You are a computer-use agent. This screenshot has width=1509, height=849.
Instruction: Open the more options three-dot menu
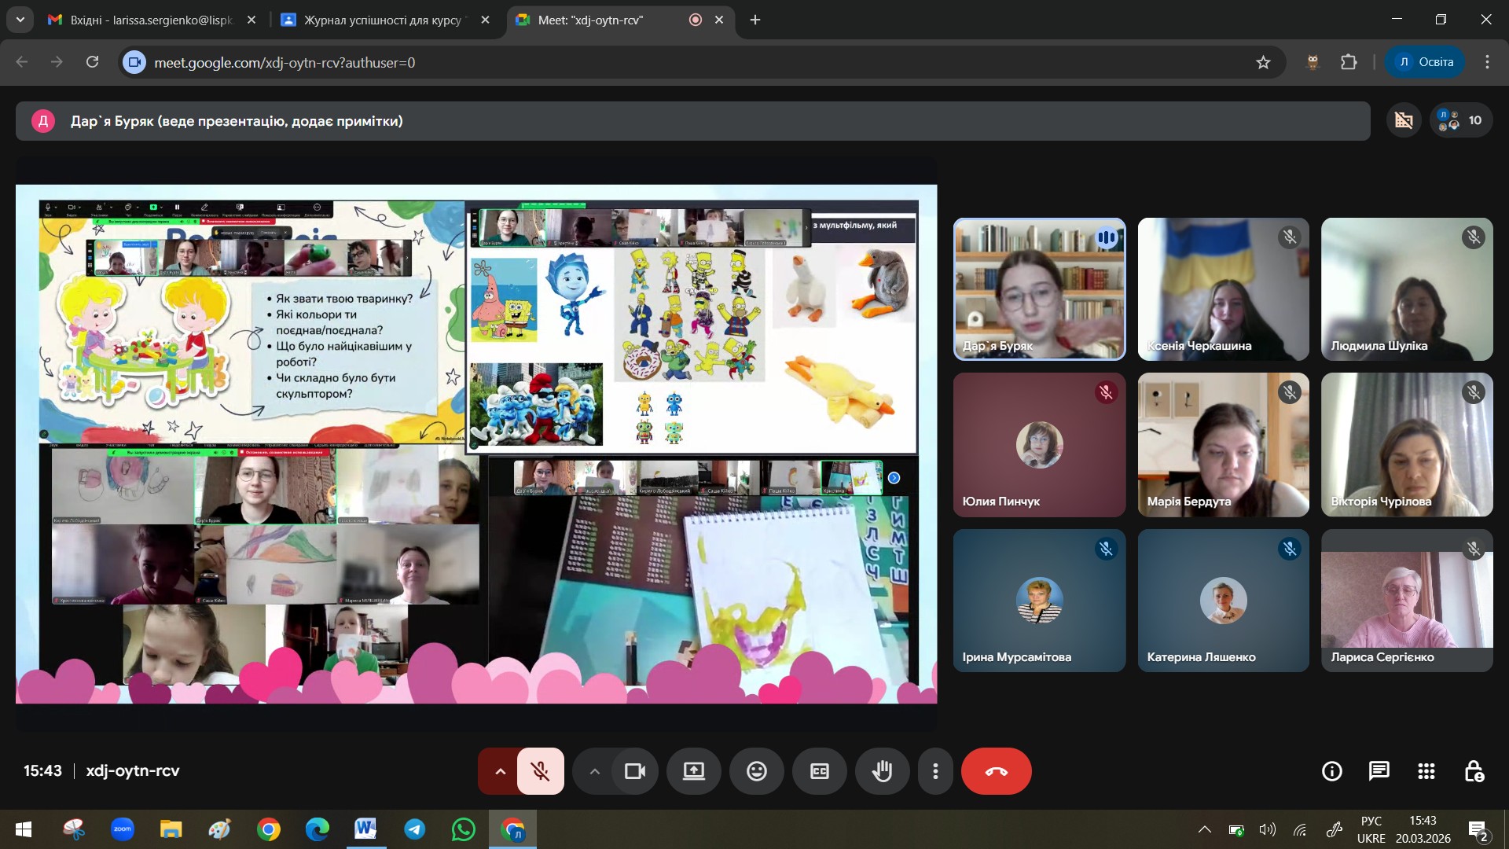click(x=934, y=771)
